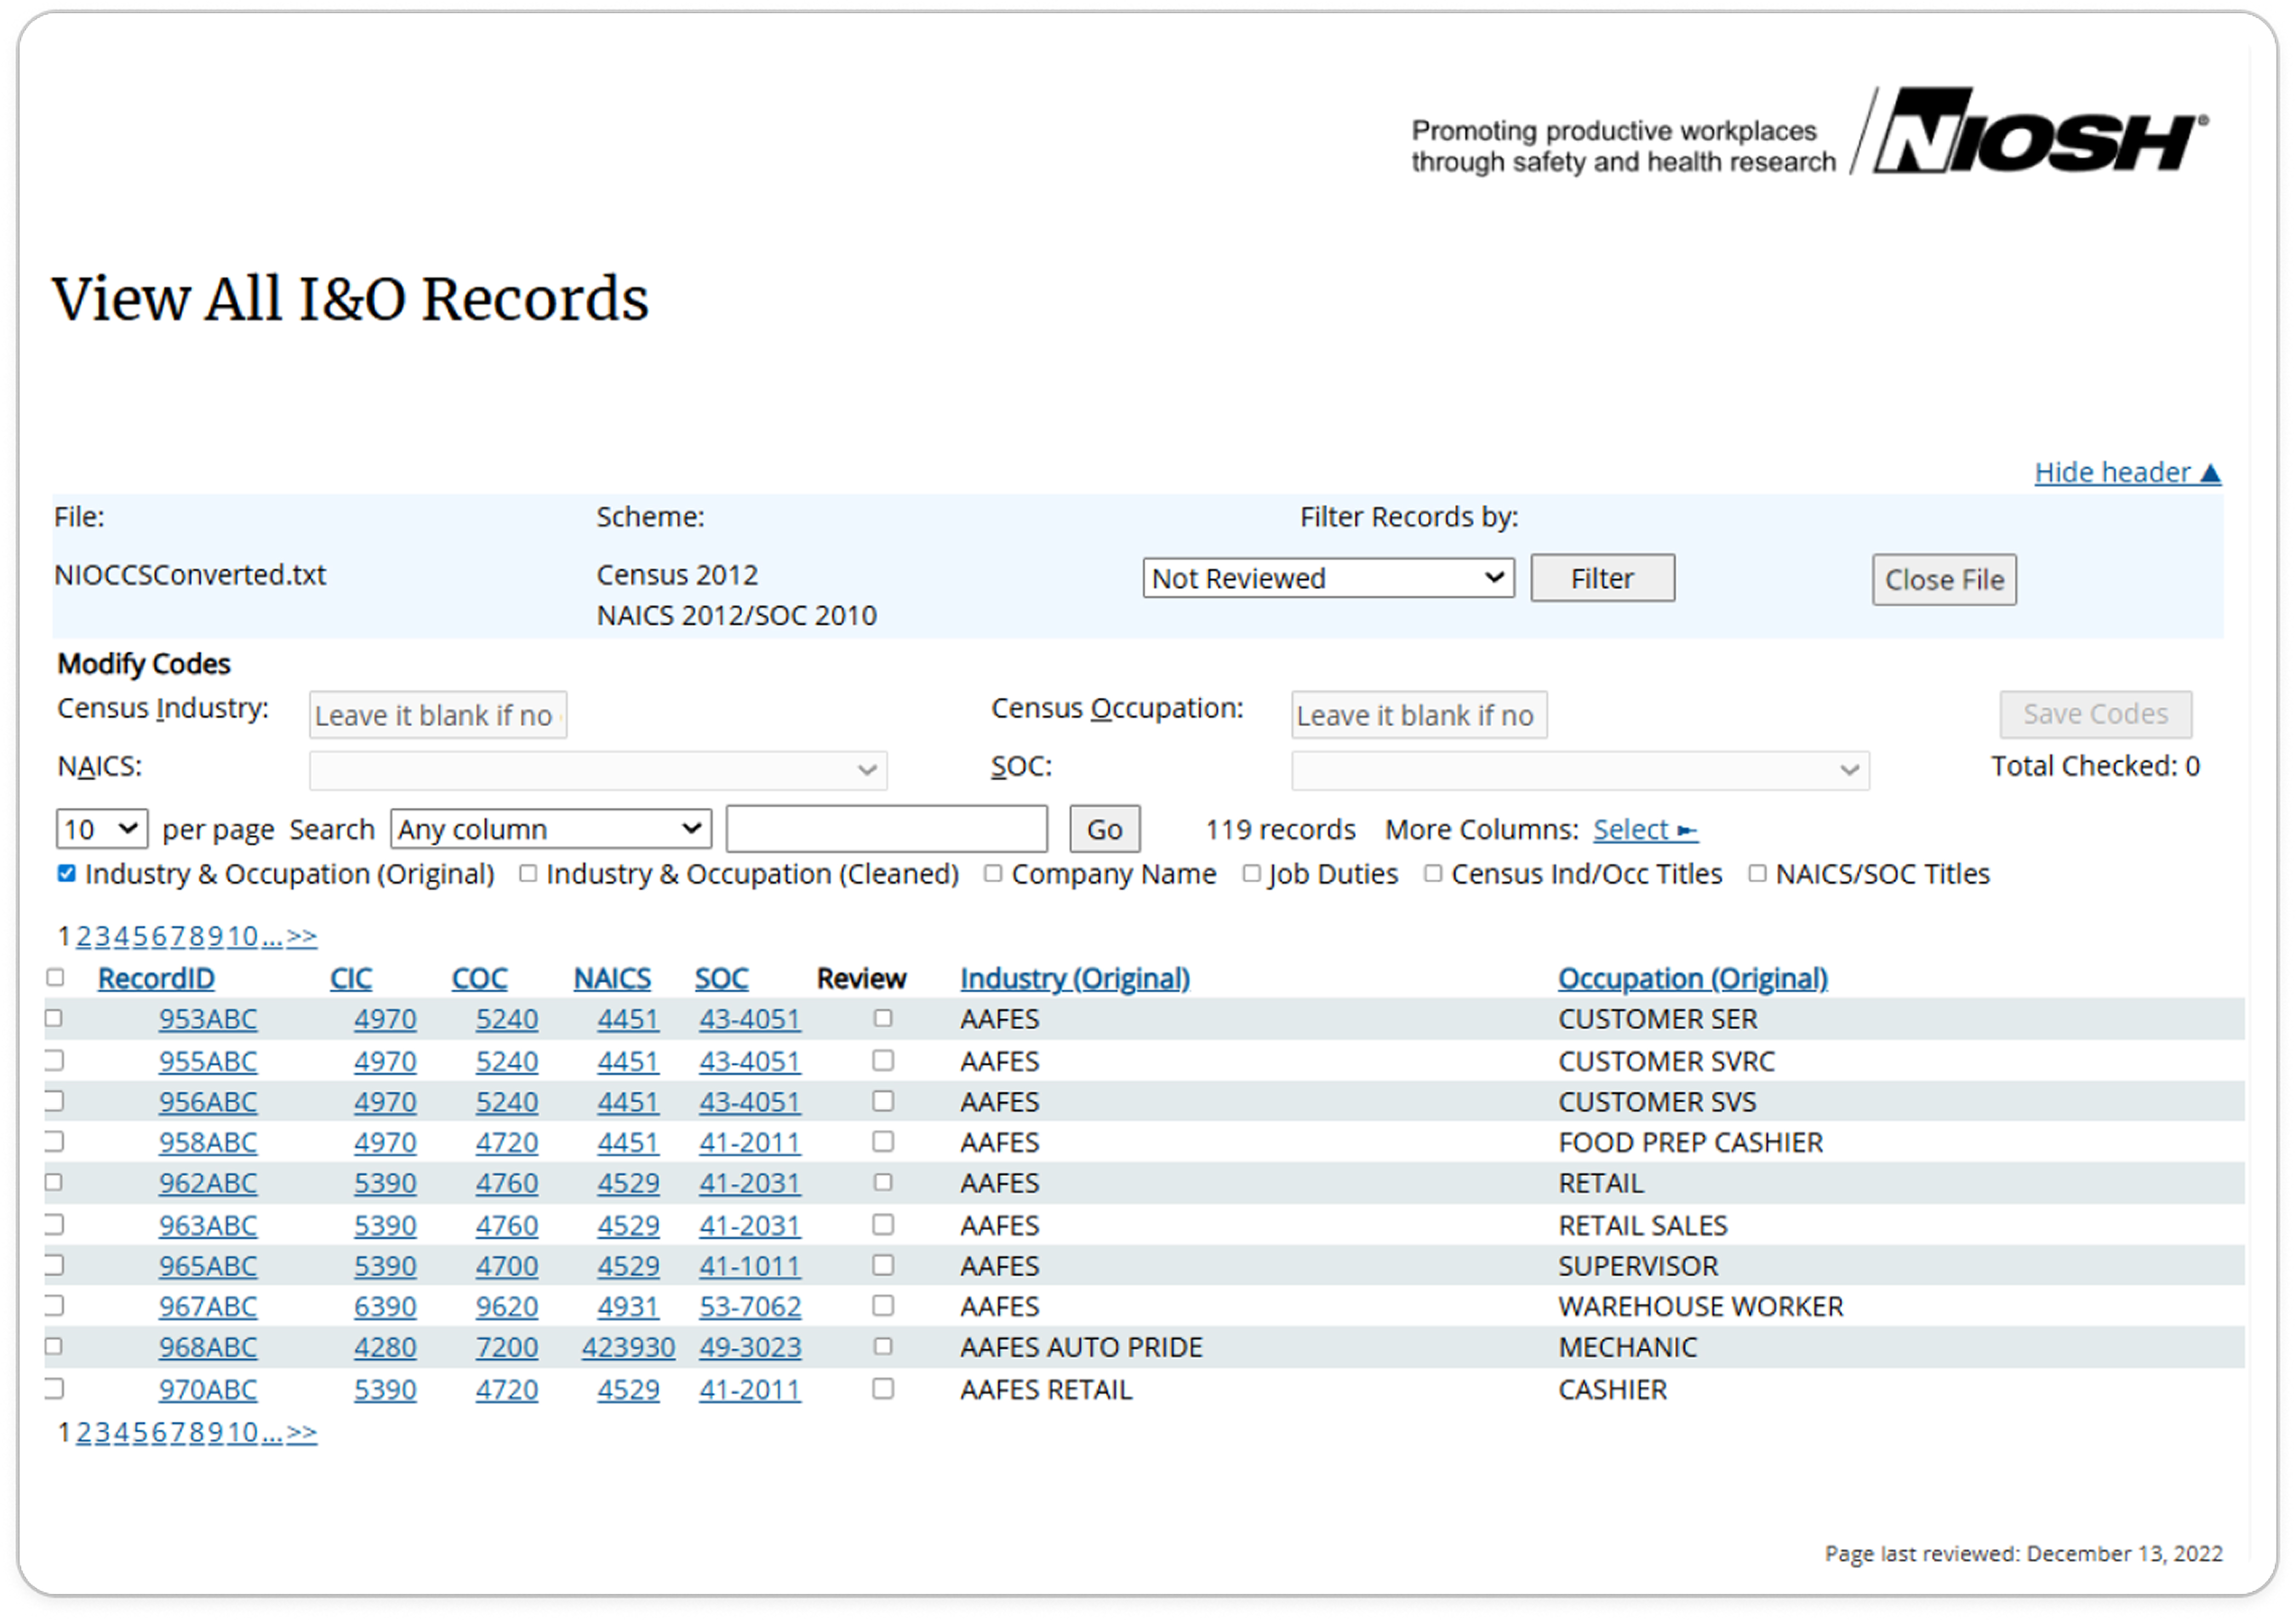
Task: Click the search text box
Action: click(887, 829)
